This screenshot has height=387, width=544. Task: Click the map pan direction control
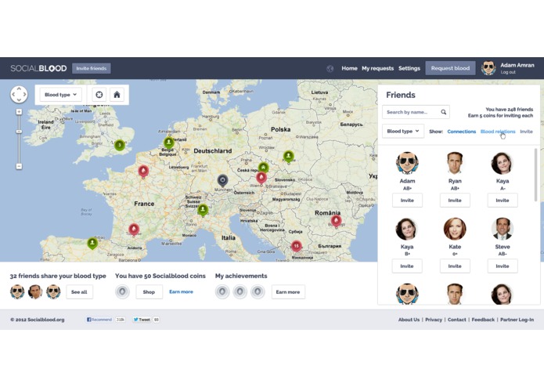click(19, 95)
